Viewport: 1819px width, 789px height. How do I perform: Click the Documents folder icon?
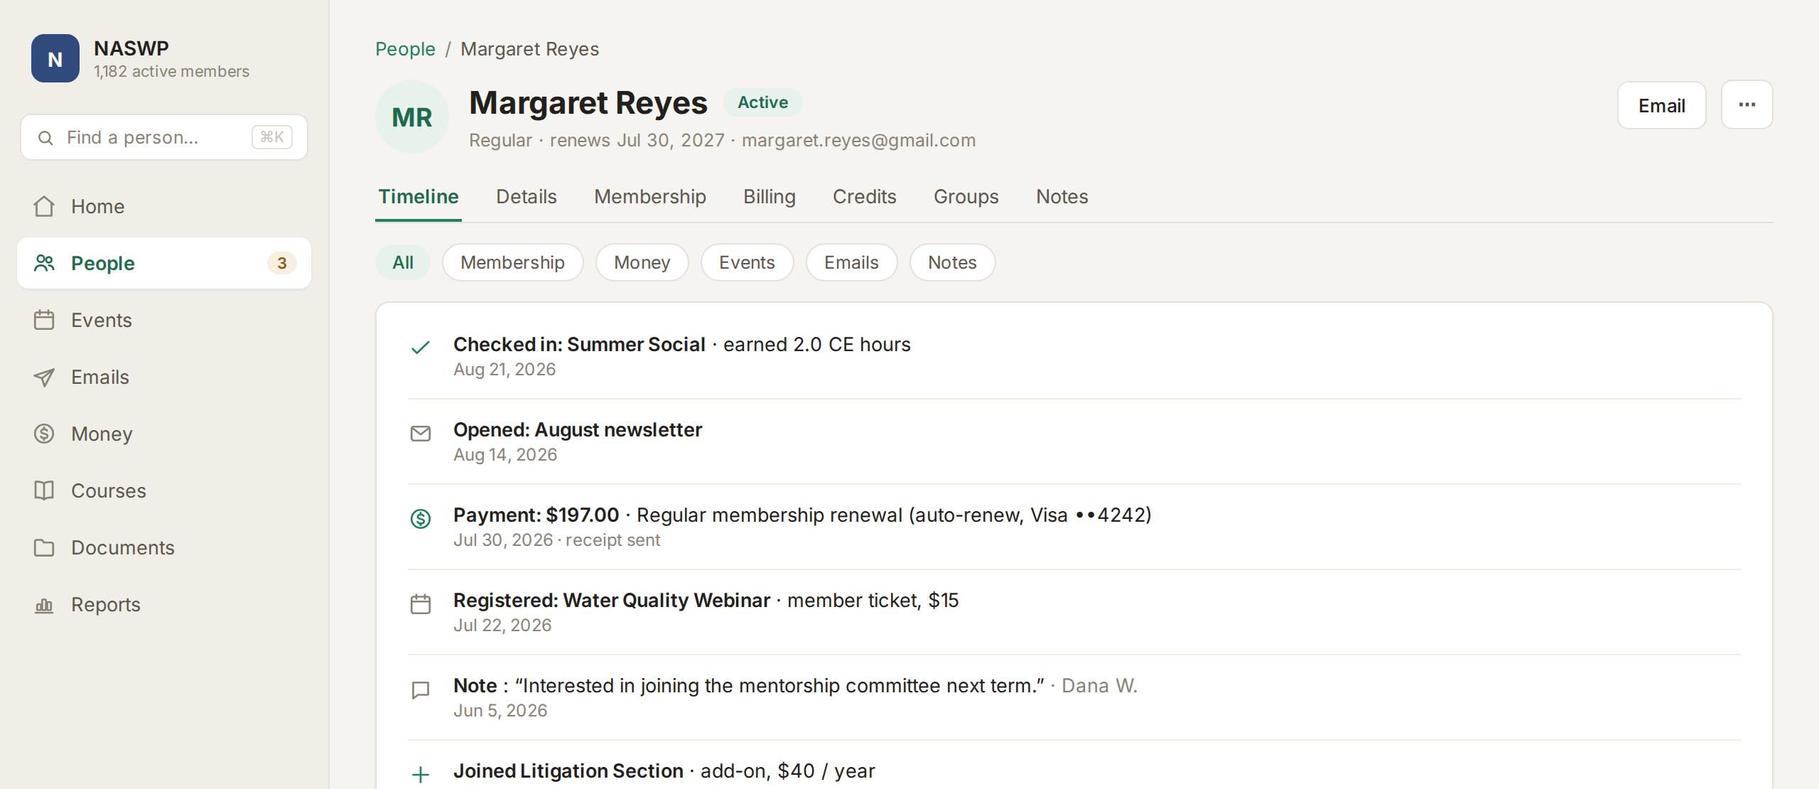pos(44,547)
